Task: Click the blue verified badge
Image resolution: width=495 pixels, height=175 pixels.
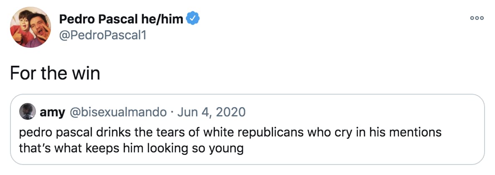Action: pos(193,18)
